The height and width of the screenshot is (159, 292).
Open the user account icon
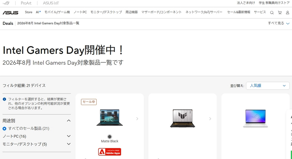288,13
